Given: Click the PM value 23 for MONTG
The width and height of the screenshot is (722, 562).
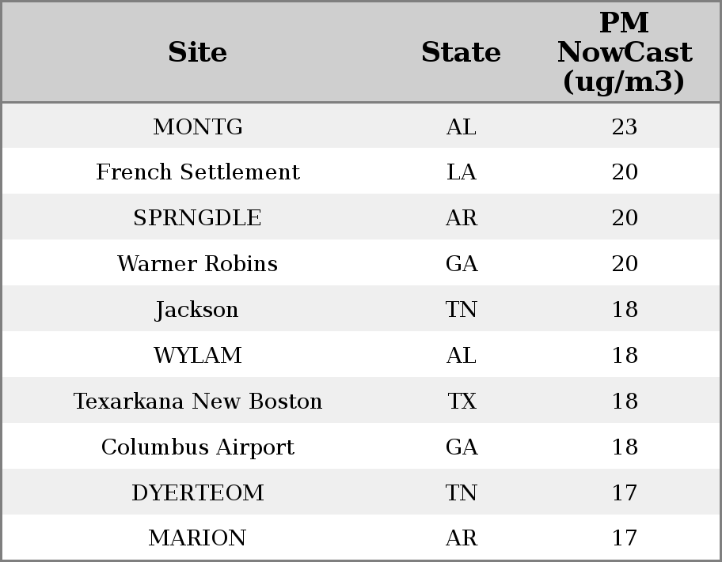Looking at the screenshot, I should coord(624,126).
